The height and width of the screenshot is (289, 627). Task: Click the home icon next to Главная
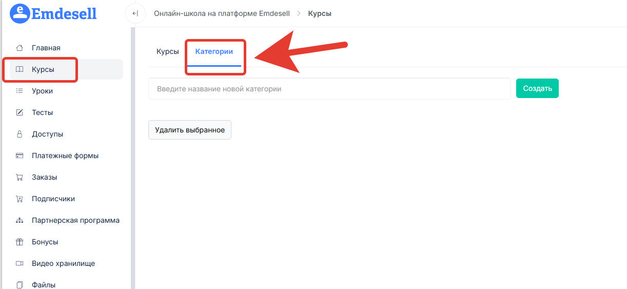[19, 48]
